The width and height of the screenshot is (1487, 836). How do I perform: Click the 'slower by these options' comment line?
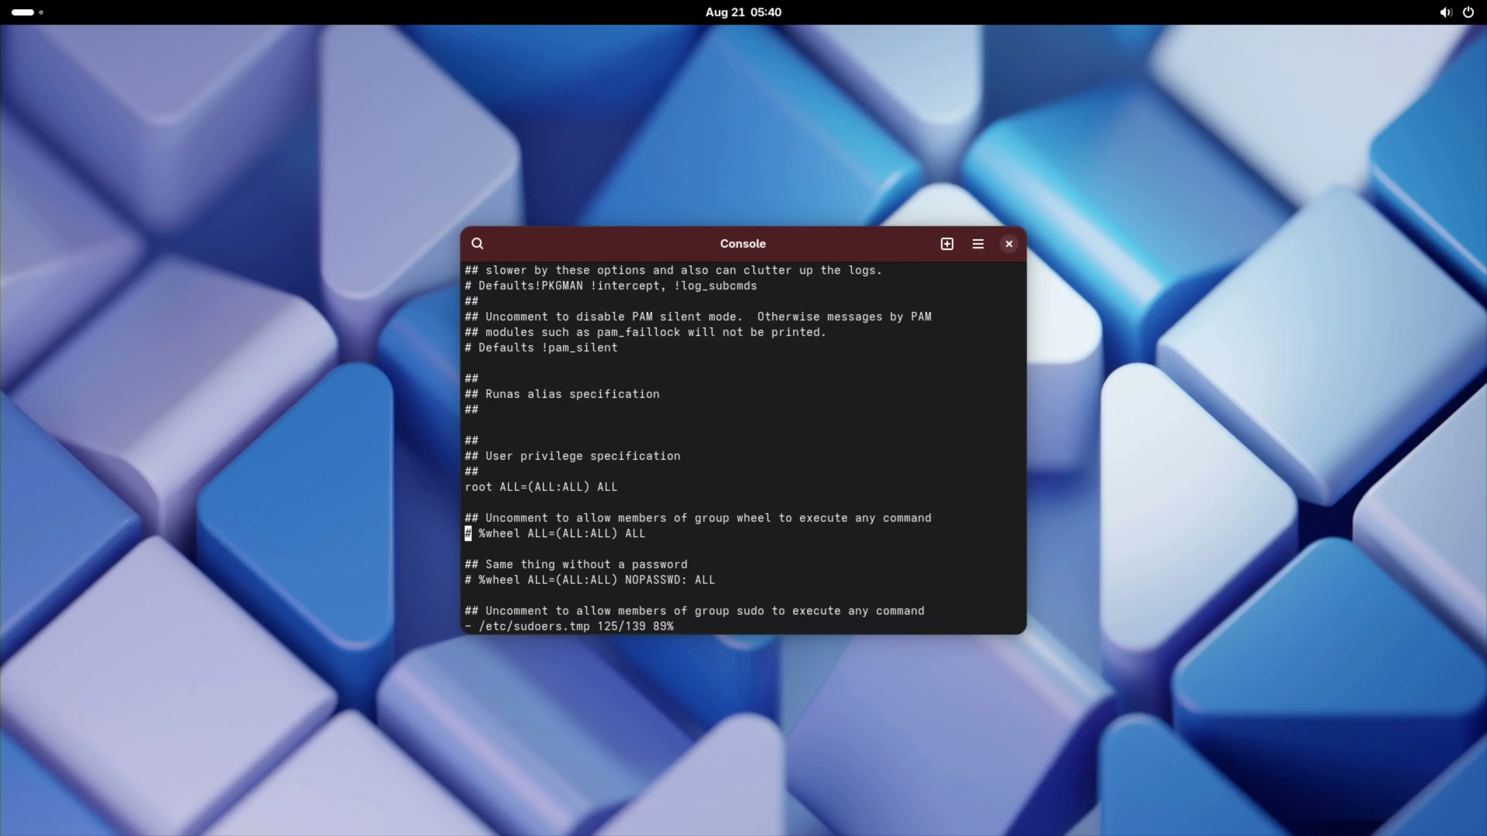(673, 270)
